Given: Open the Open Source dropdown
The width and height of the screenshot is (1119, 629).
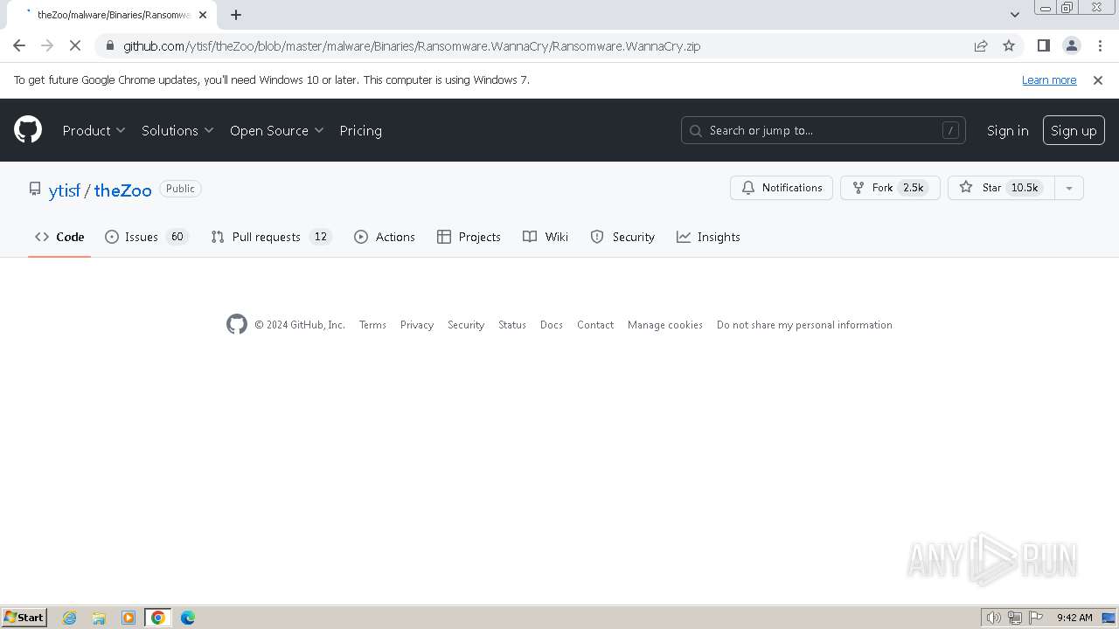Looking at the screenshot, I should (276, 130).
